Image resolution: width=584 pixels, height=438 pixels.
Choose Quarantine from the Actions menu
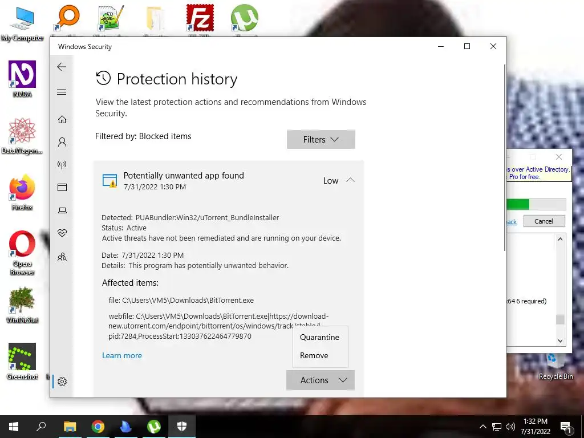pos(319,337)
